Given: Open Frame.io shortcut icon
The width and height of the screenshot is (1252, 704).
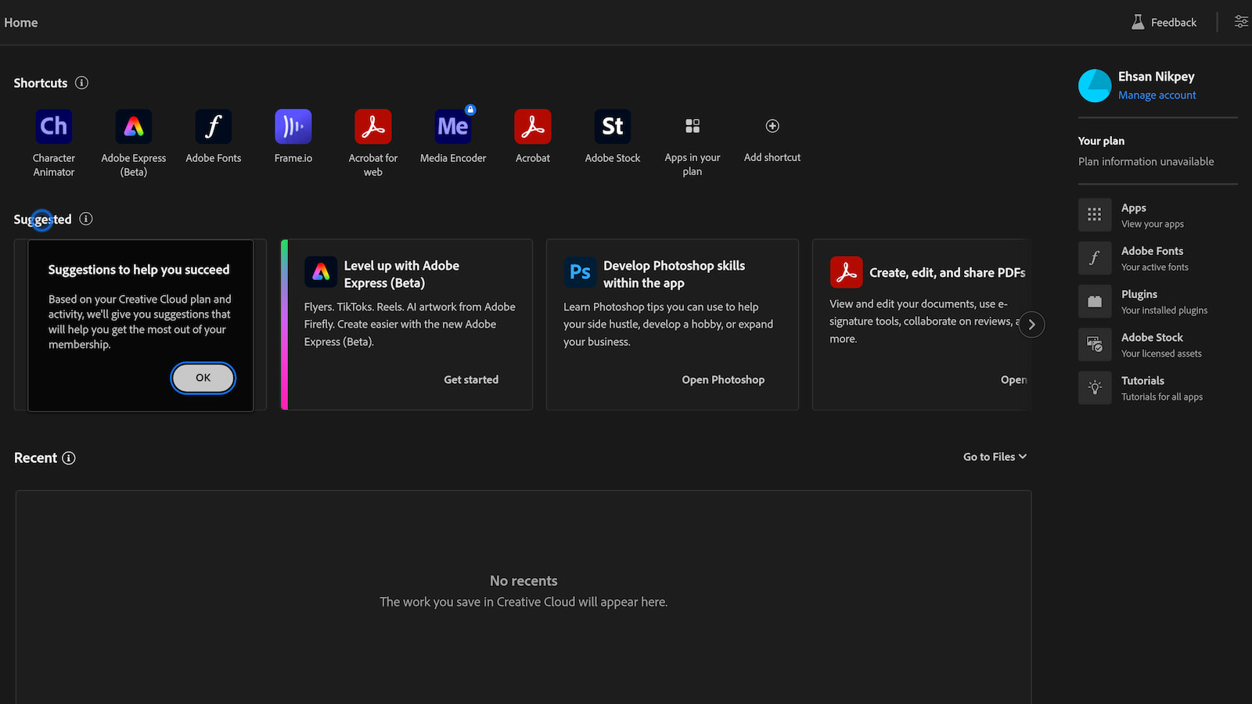Looking at the screenshot, I should 293,127.
